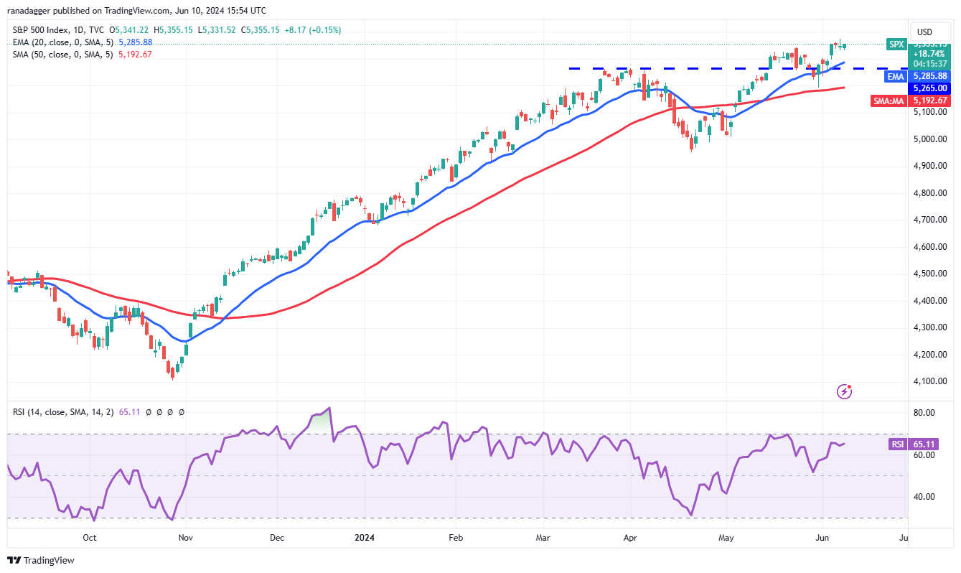Click the 5,000.00 price scale label
The image size is (961, 573).
tap(930, 139)
